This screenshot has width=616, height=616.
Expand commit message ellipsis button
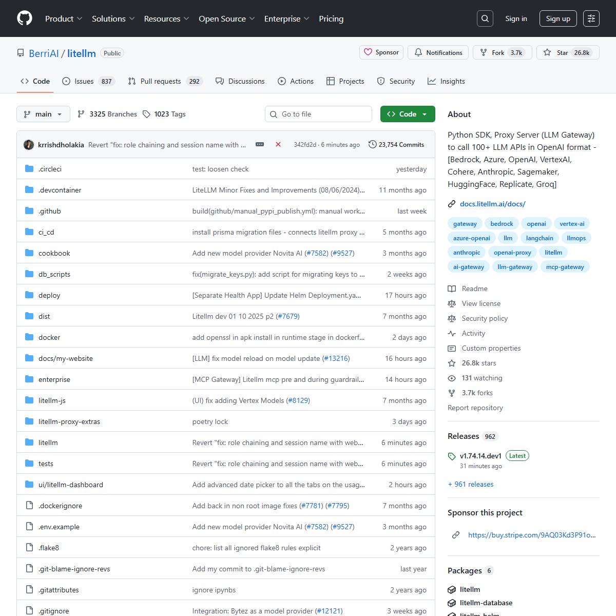coord(260,145)
